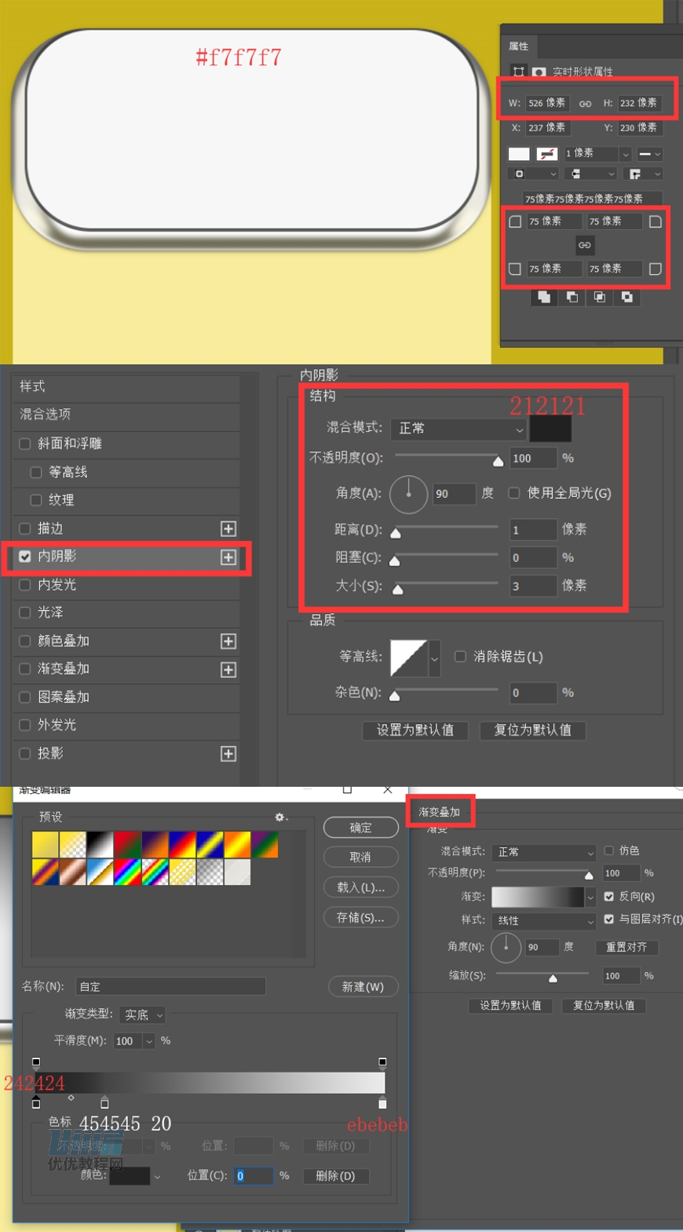Enable the 等高线 sub-option checkbox
This screenshot has width=683, height=1232.
coord(36,472)
